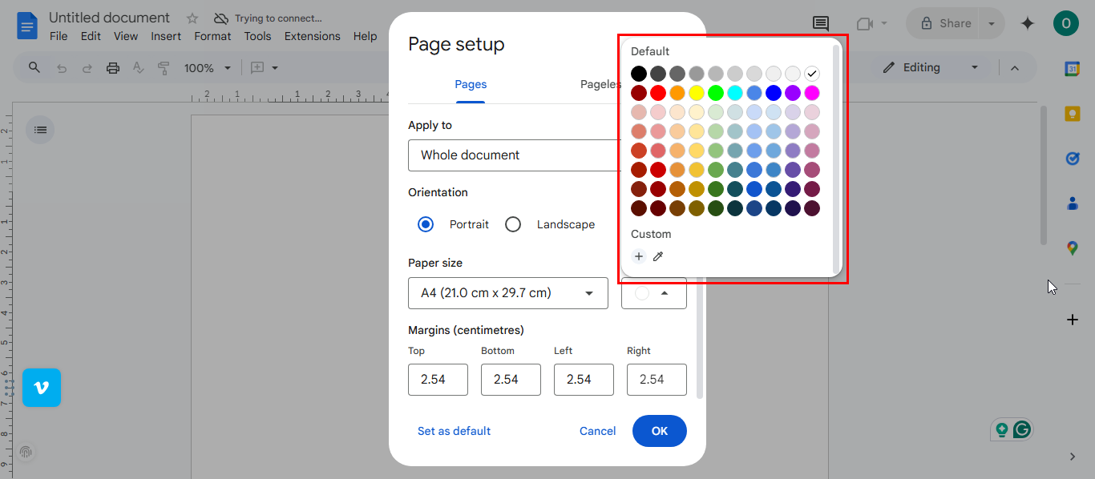Switch to the Pageless tab

tap(600, 83)
